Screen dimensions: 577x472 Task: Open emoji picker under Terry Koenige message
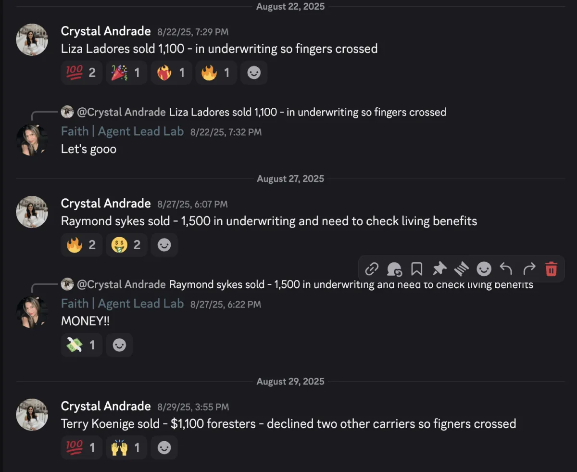pos(164,448)
